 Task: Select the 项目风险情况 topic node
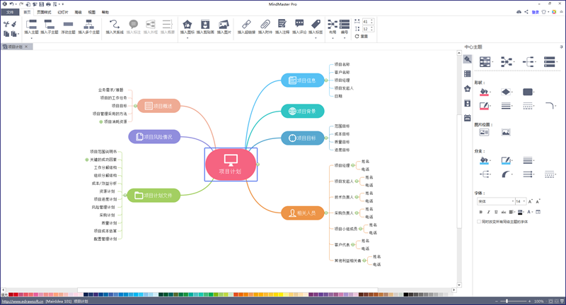tap(155, 137)
